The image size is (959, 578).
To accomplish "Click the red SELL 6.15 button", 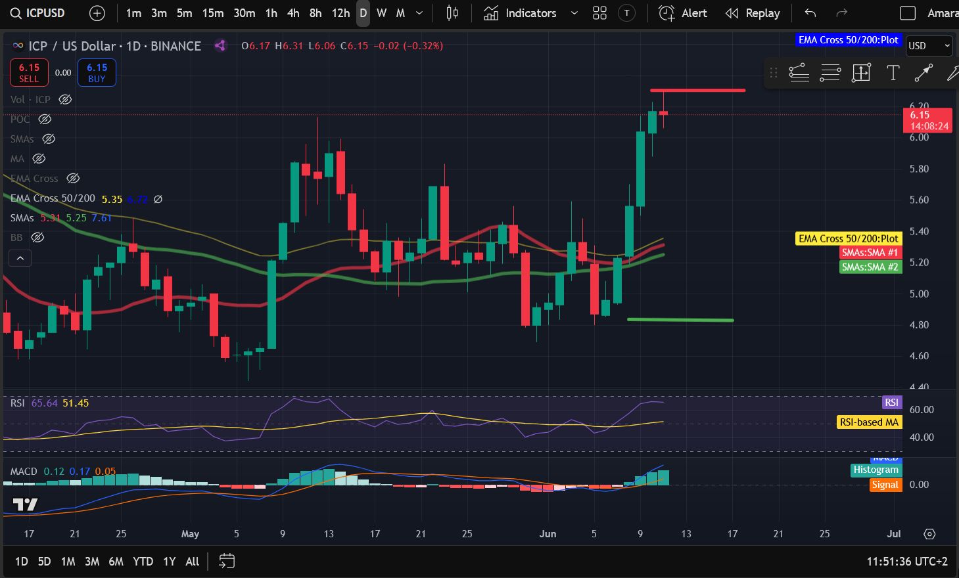I will 29,73.
